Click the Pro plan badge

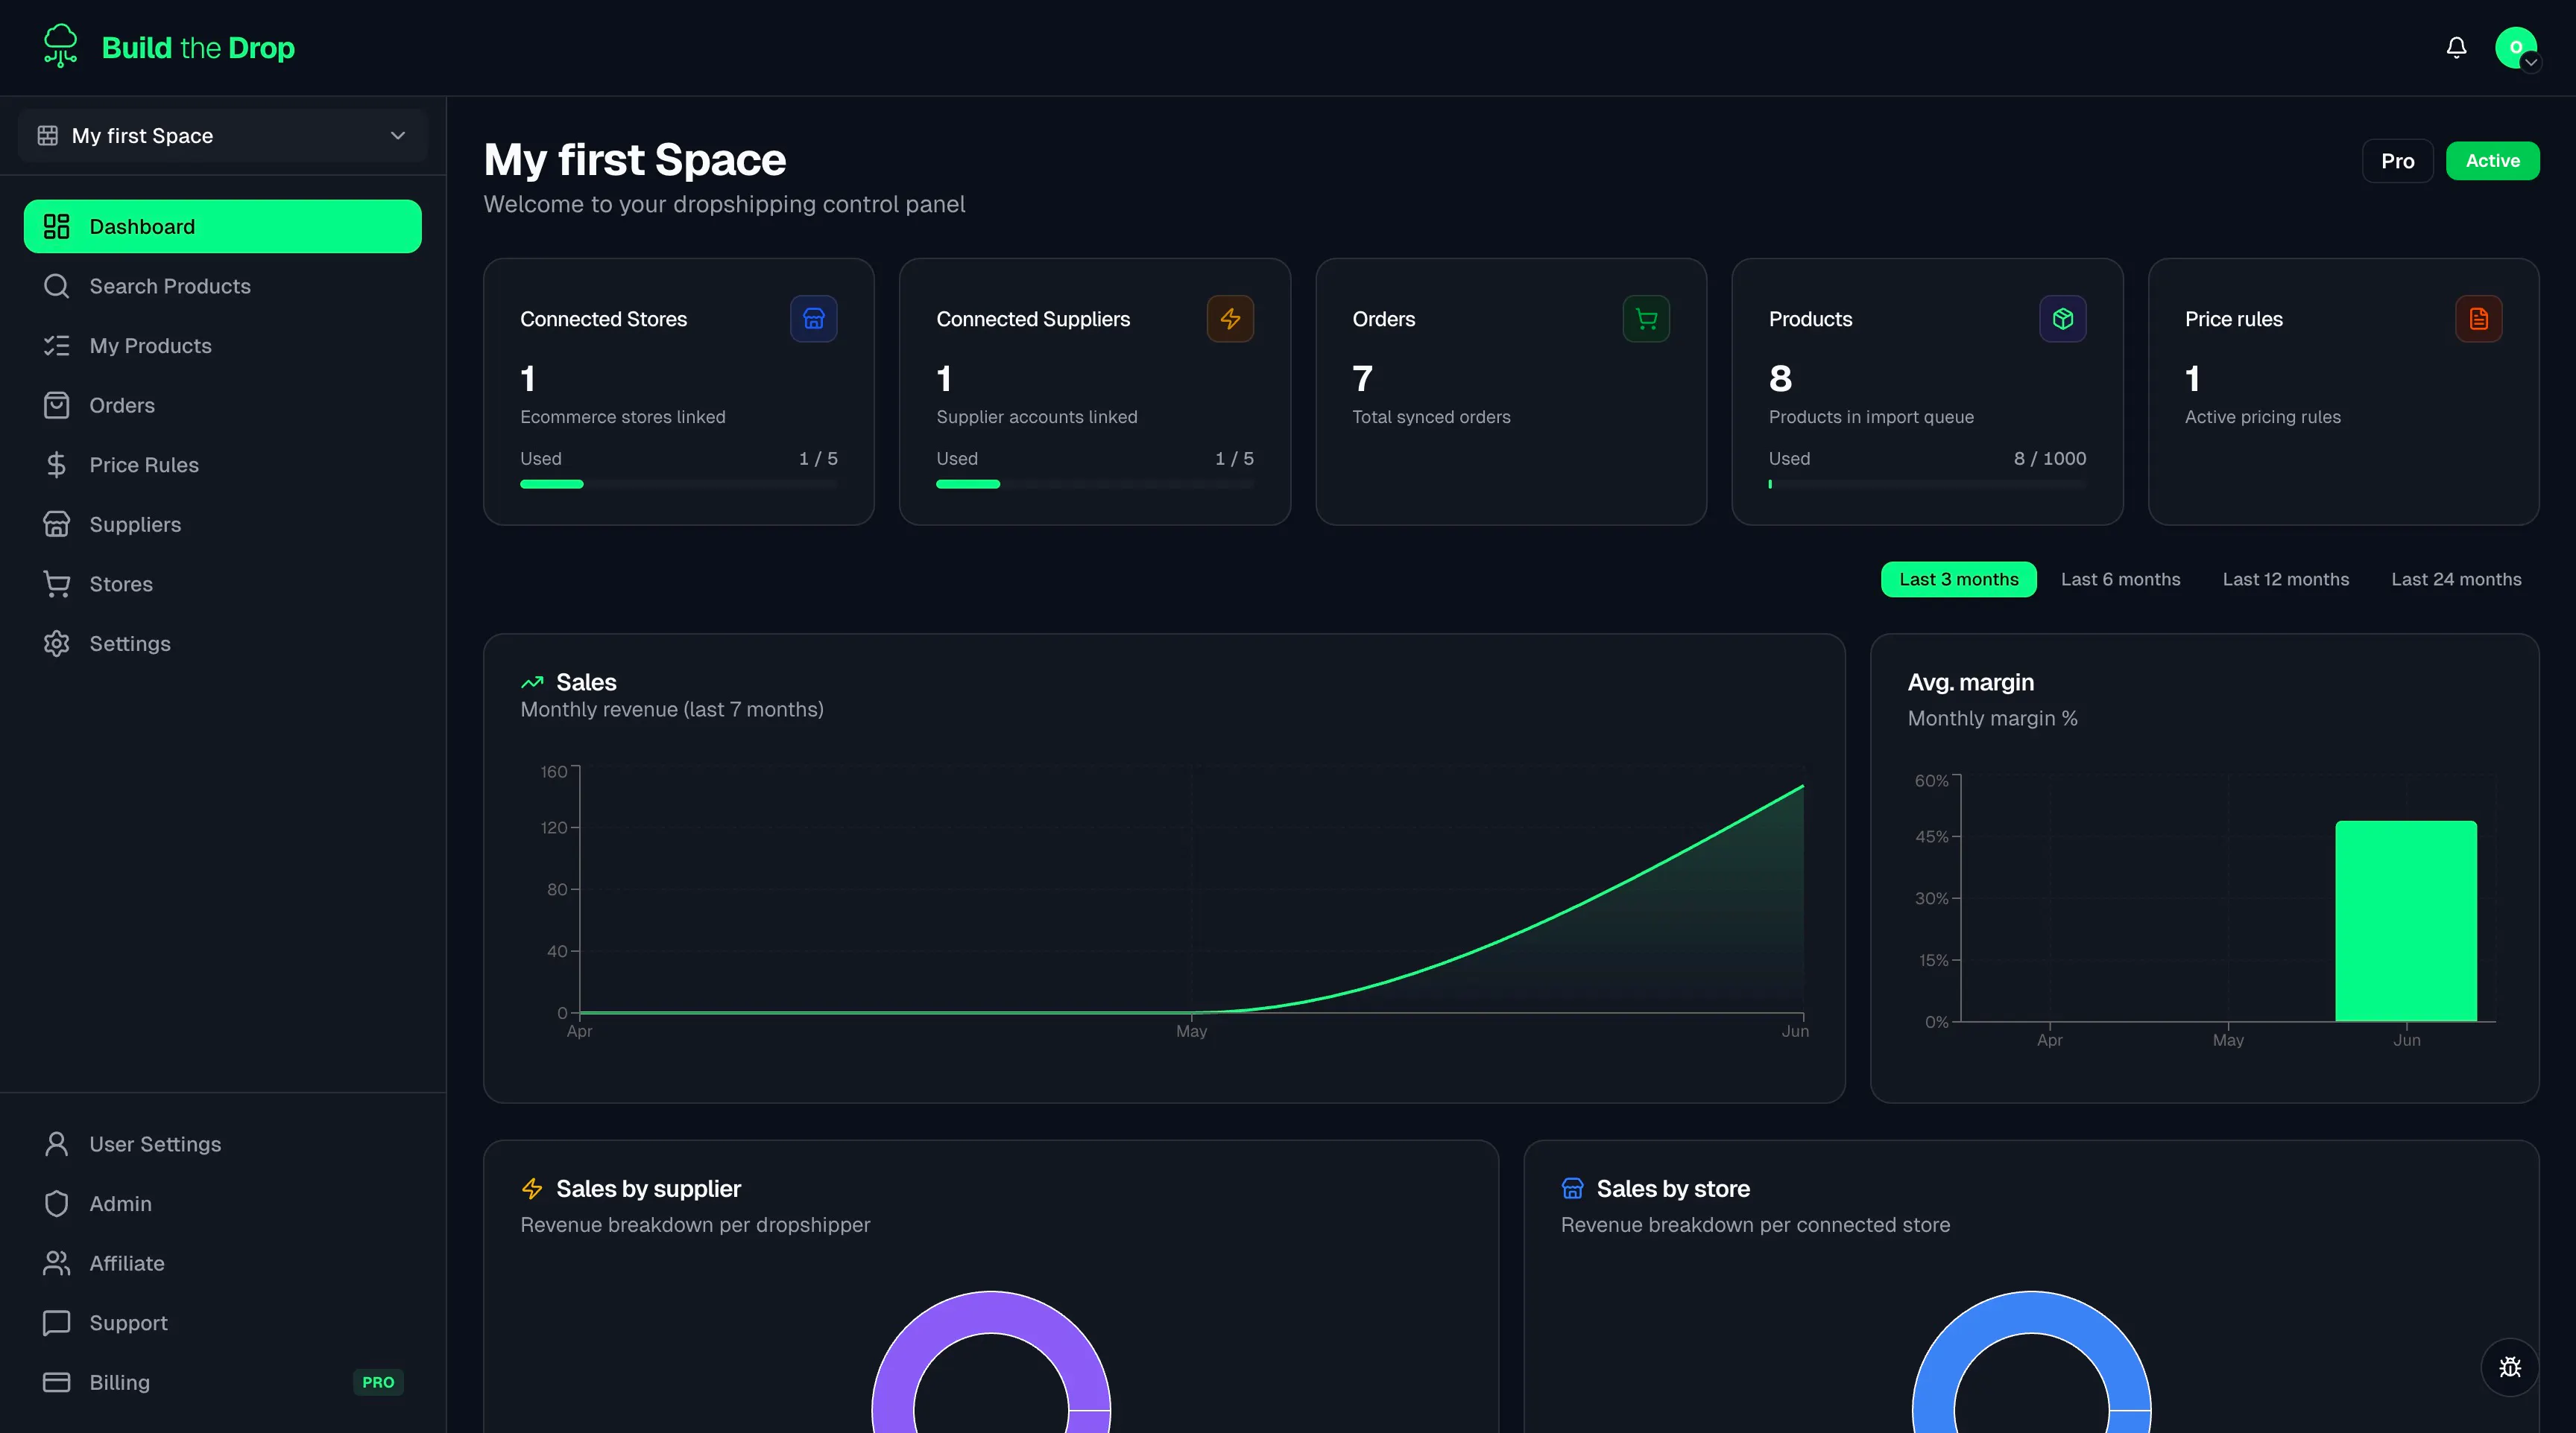click(x=2397, y=161)
